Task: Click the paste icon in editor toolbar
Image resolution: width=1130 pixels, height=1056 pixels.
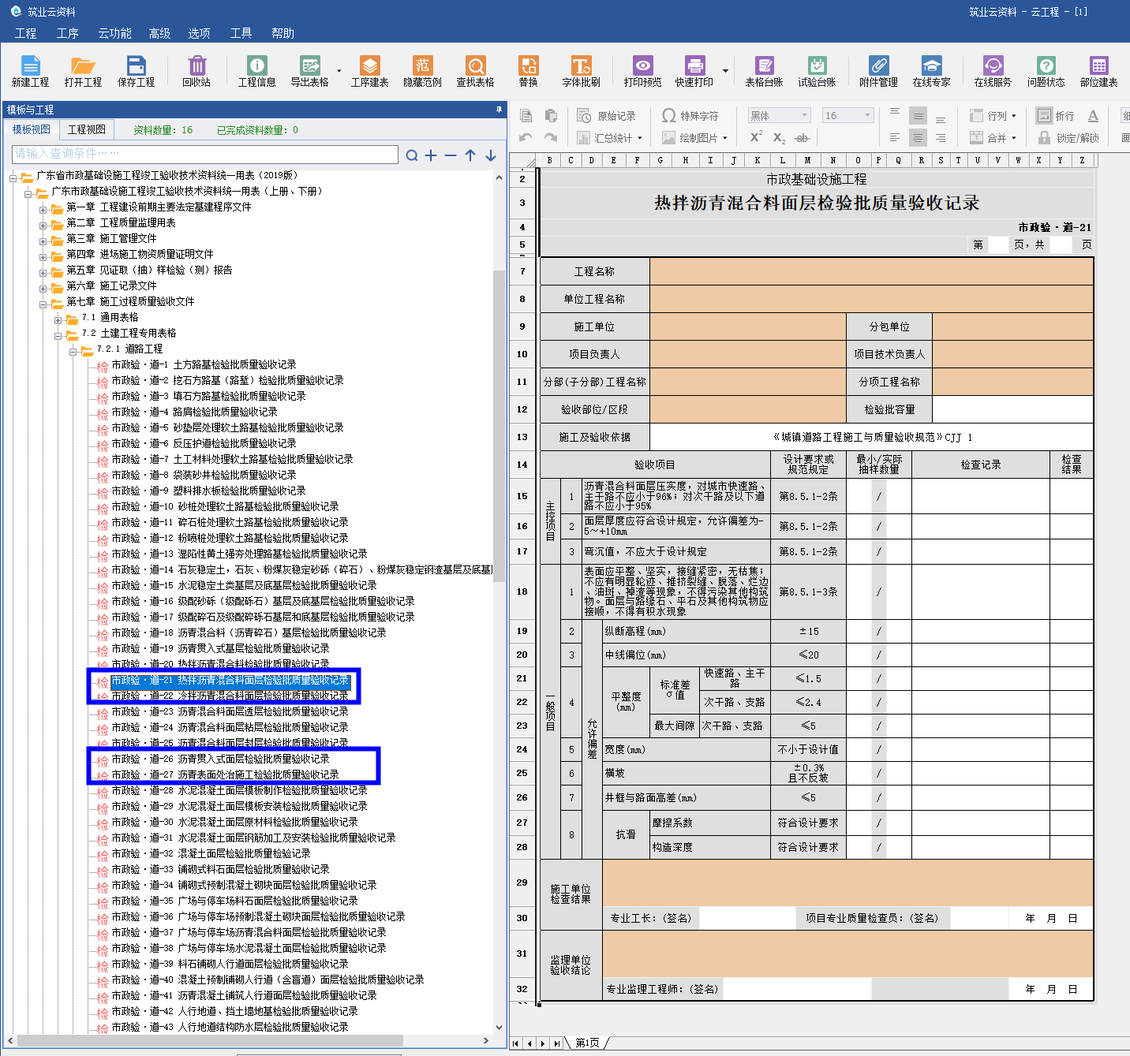Action: click(551, 116)
